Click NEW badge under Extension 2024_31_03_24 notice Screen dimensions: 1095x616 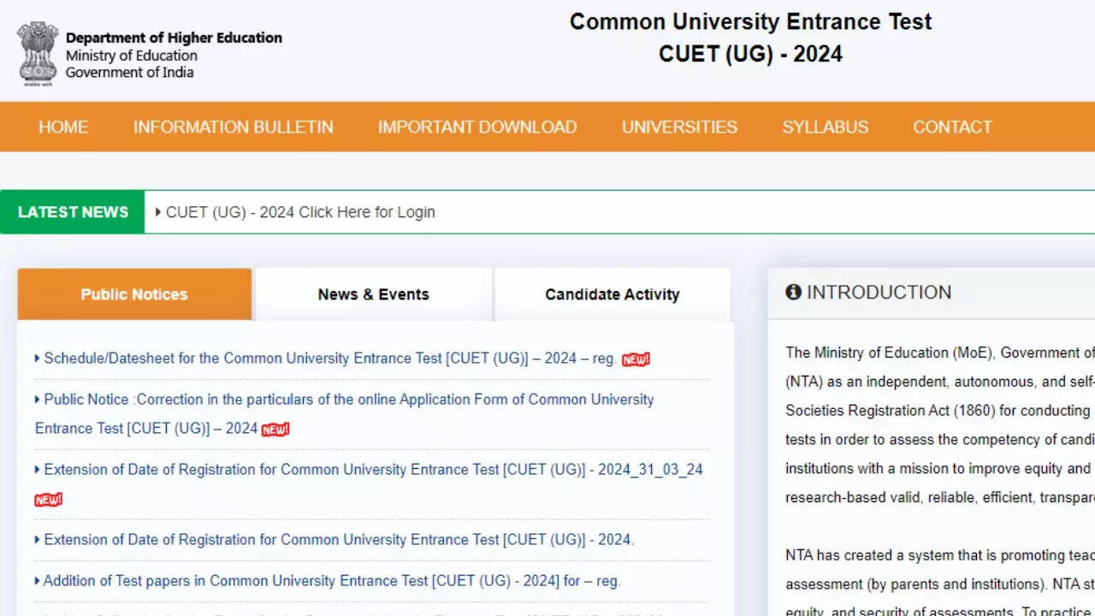[49, 500]
